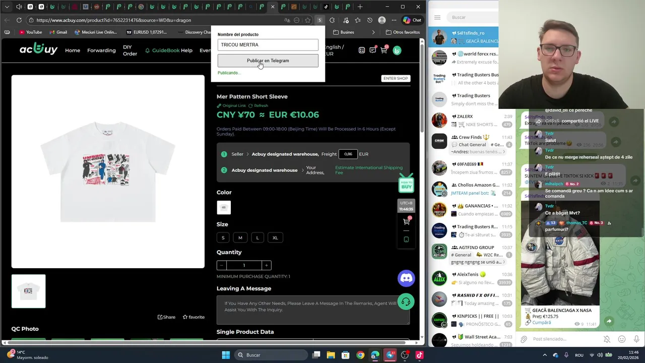
Task: Open browser history clock icon
Action: pyautogui.click(x=370, y=20)
